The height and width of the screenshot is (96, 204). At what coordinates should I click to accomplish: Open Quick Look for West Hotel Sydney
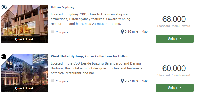click(x=25, y=88)
